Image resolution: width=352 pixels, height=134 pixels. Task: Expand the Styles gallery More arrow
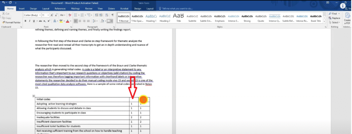(324, 22)
